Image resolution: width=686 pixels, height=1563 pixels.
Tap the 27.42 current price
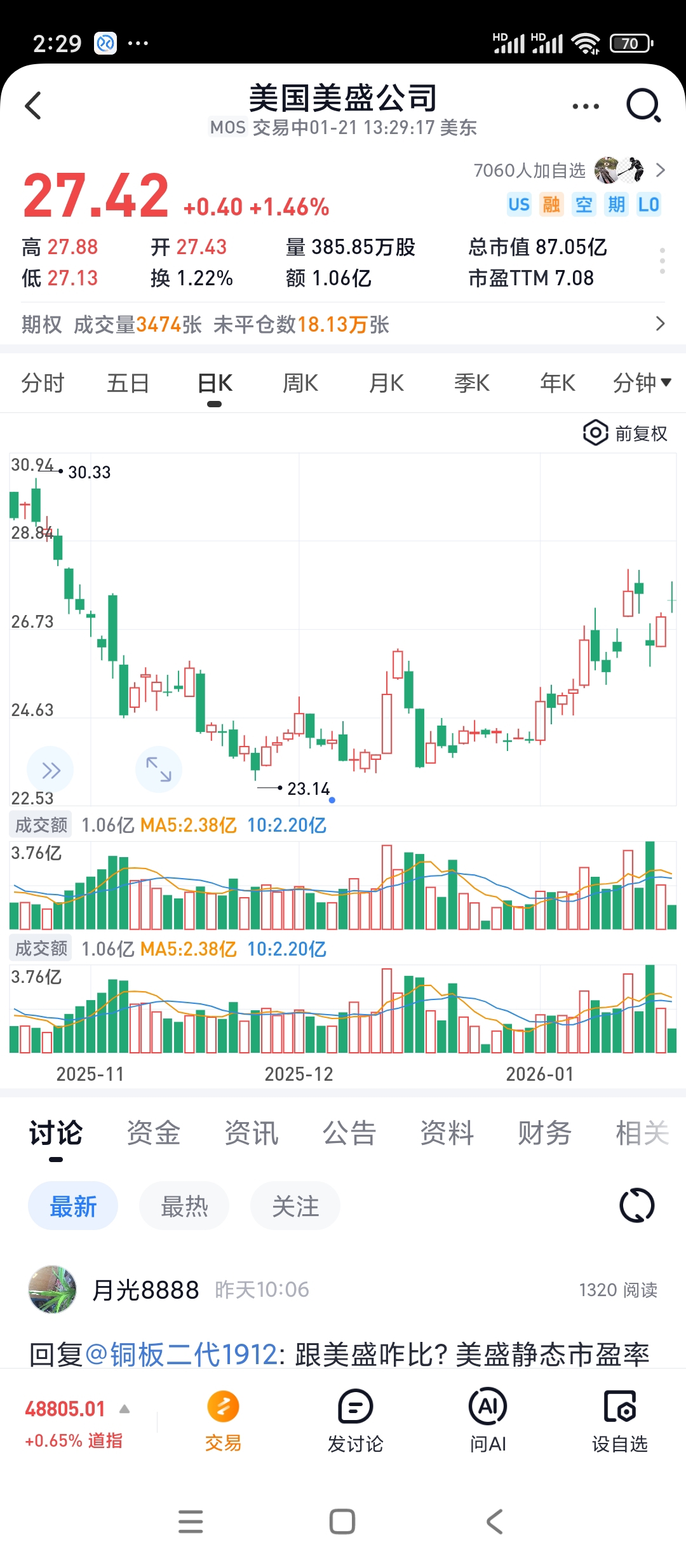pyautogui.click(x=96, y=196)
